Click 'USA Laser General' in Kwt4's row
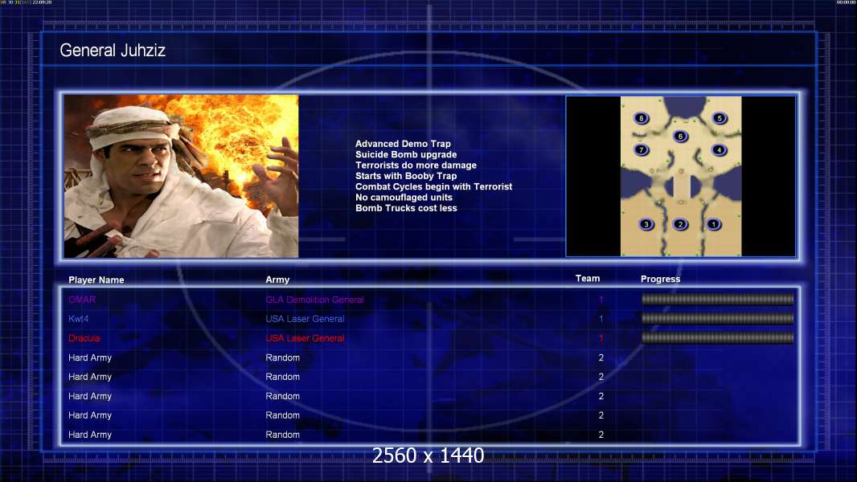 click(x=305, y=319)
